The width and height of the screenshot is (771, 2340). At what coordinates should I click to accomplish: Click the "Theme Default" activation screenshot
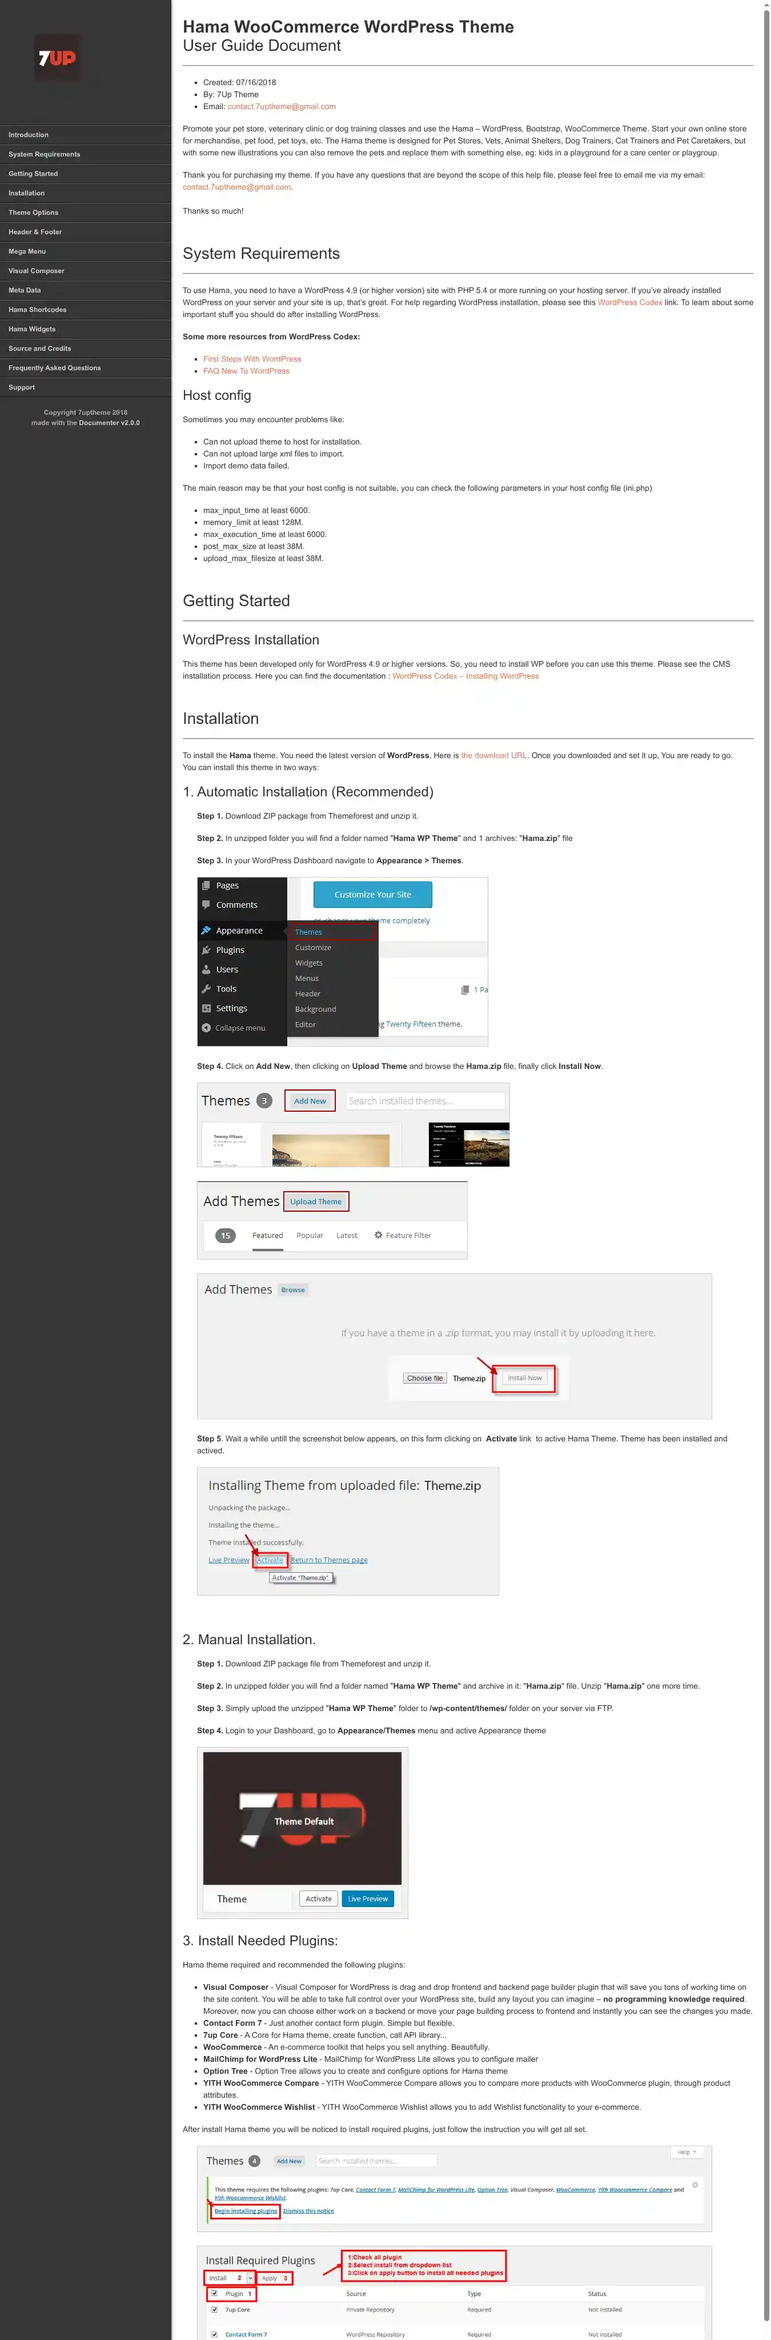click(x=303, y=1832)
